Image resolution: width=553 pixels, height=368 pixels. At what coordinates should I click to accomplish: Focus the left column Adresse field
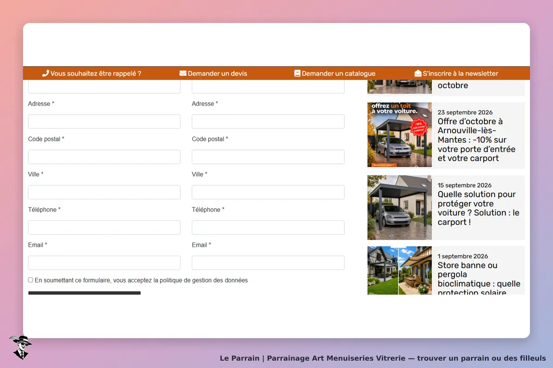click(x=104, y=121)
